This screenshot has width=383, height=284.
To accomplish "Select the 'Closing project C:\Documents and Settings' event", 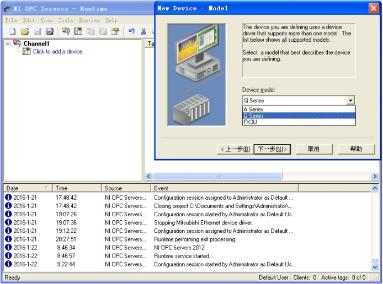I will [224, 206].
